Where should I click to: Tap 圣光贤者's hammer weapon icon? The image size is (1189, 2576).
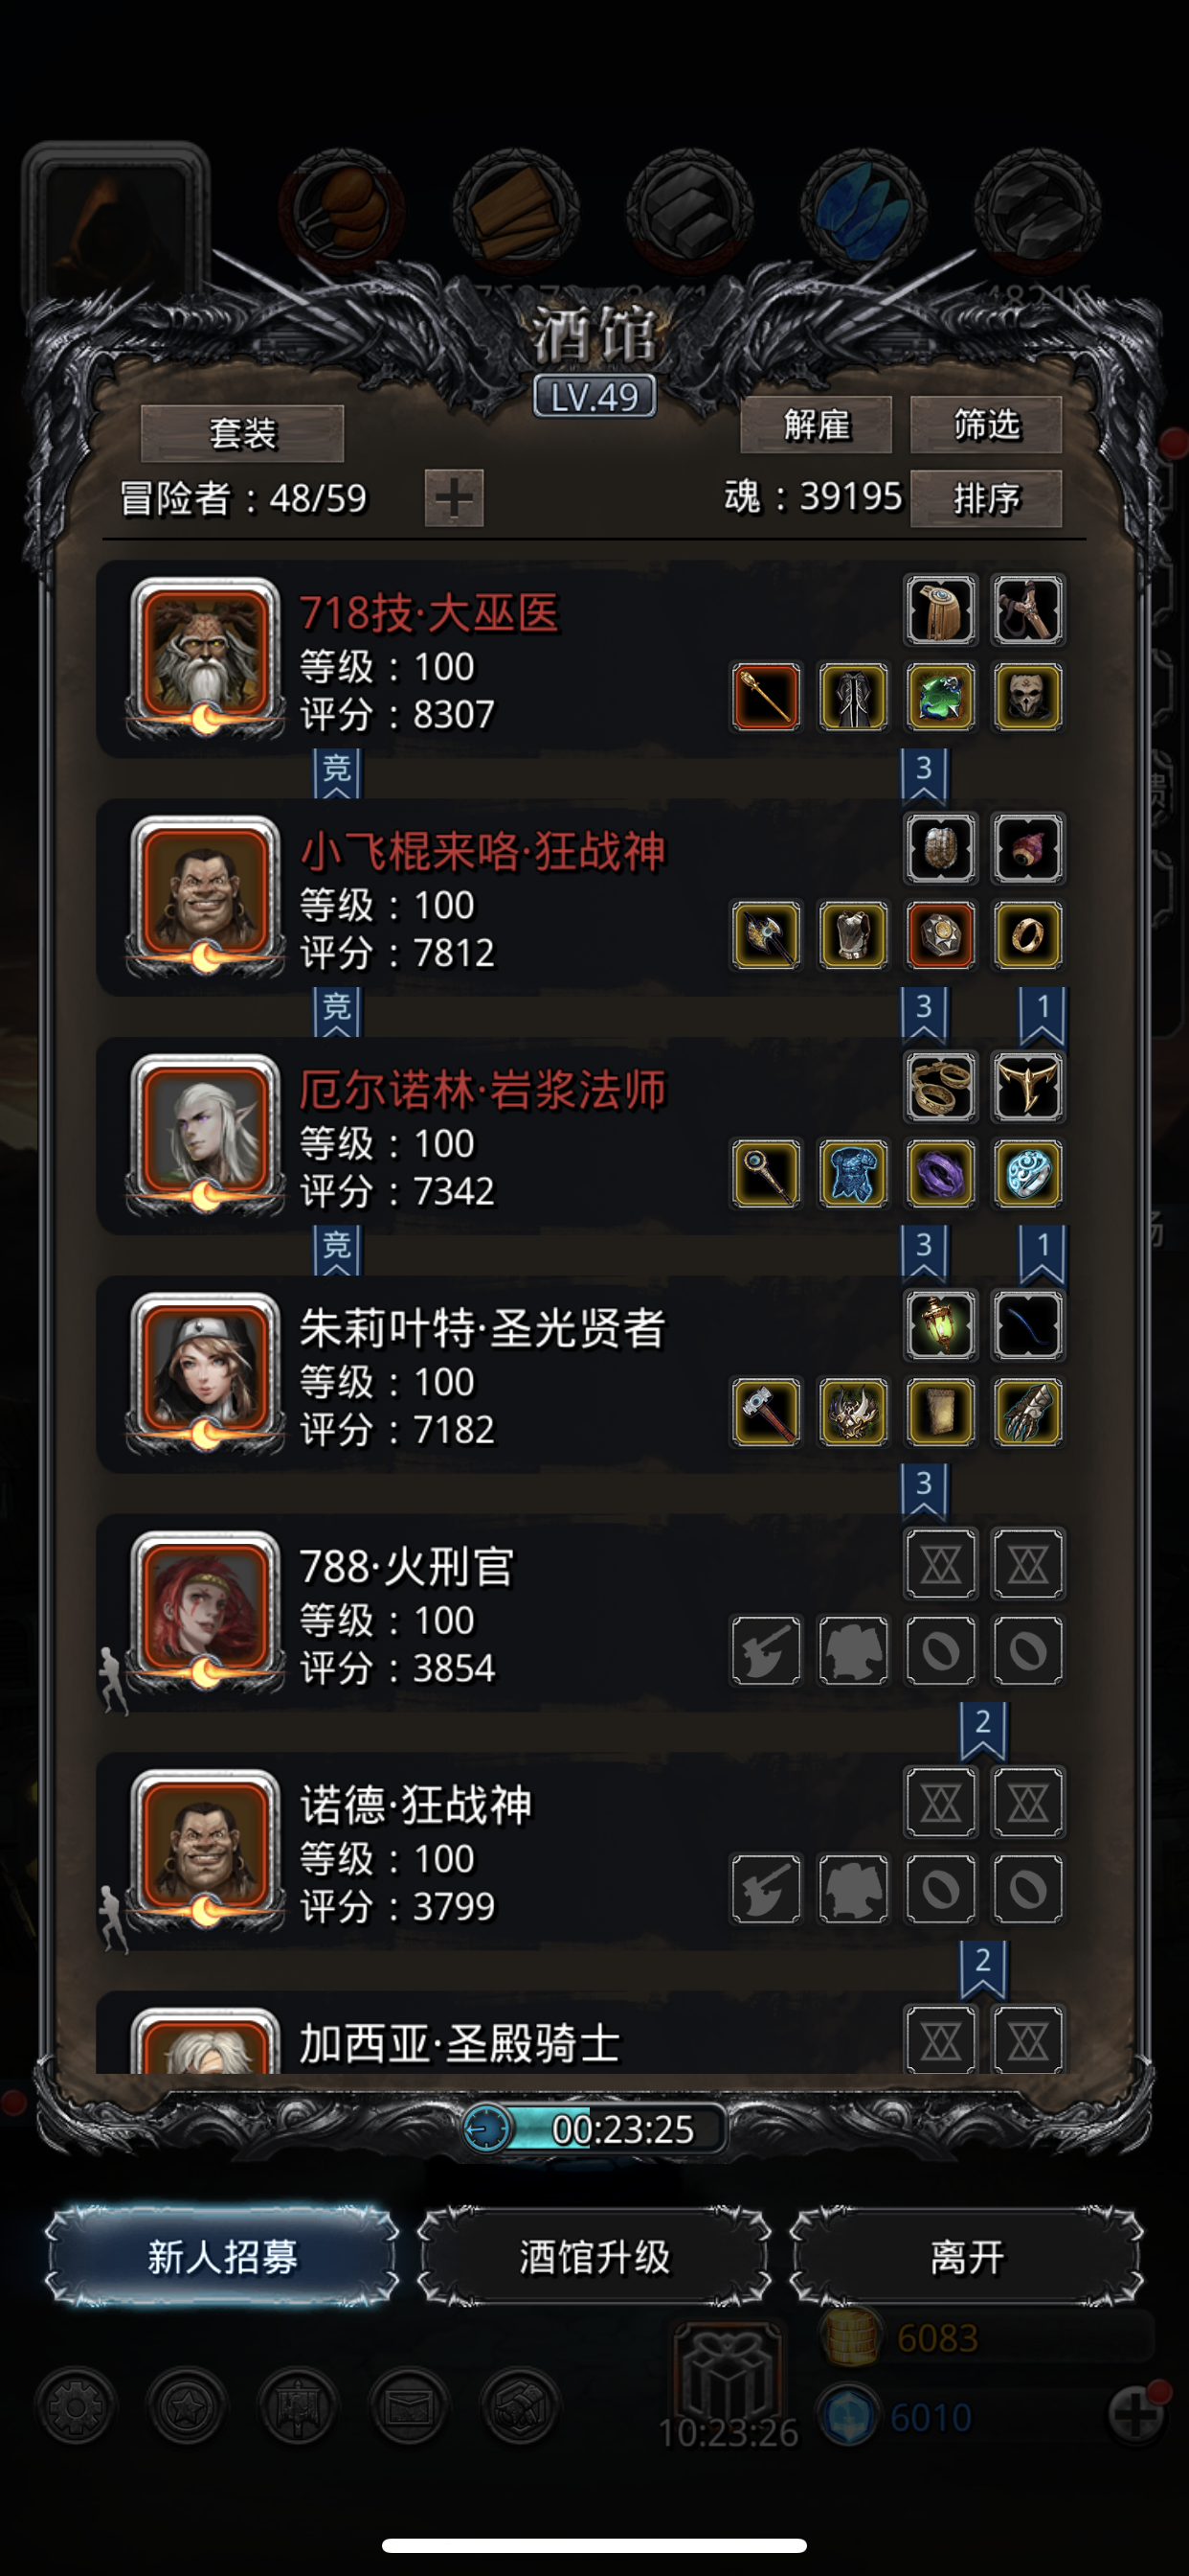765,1413
